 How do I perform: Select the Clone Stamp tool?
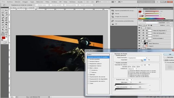click(3, 20)
